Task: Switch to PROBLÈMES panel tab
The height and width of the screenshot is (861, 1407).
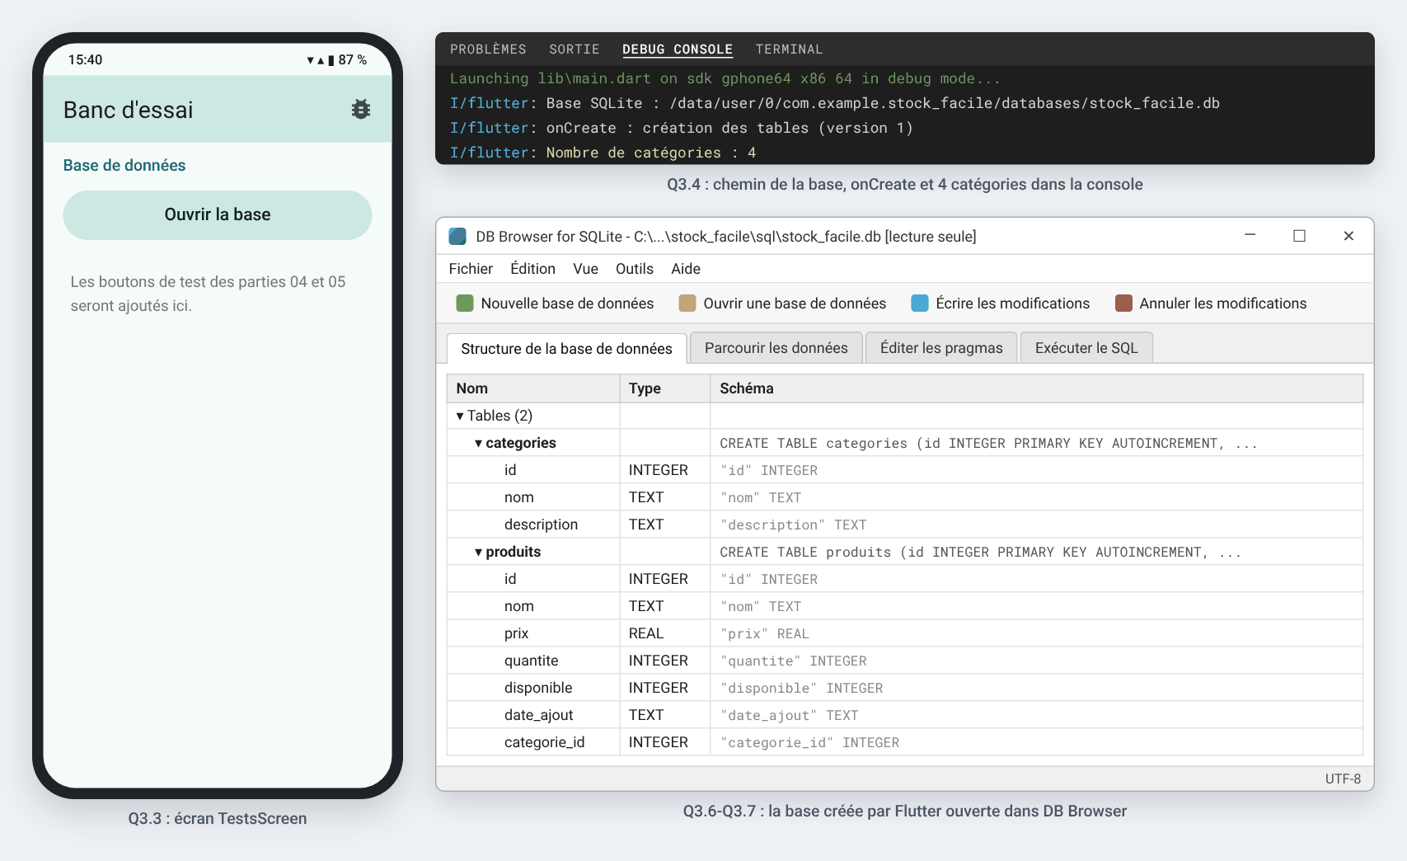Action: (x=488, y=49)
